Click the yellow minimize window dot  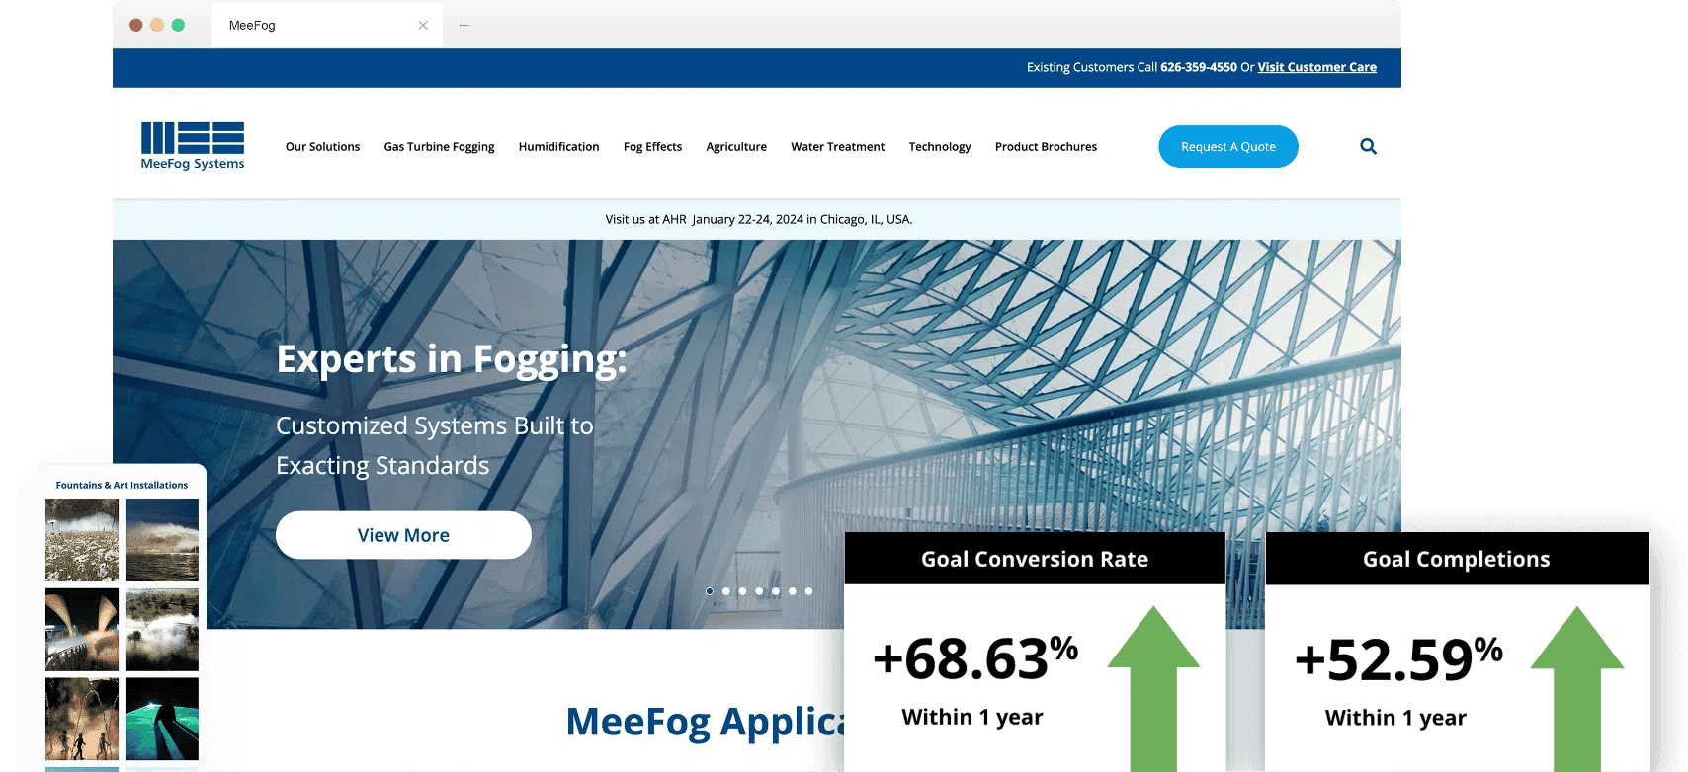157,25
